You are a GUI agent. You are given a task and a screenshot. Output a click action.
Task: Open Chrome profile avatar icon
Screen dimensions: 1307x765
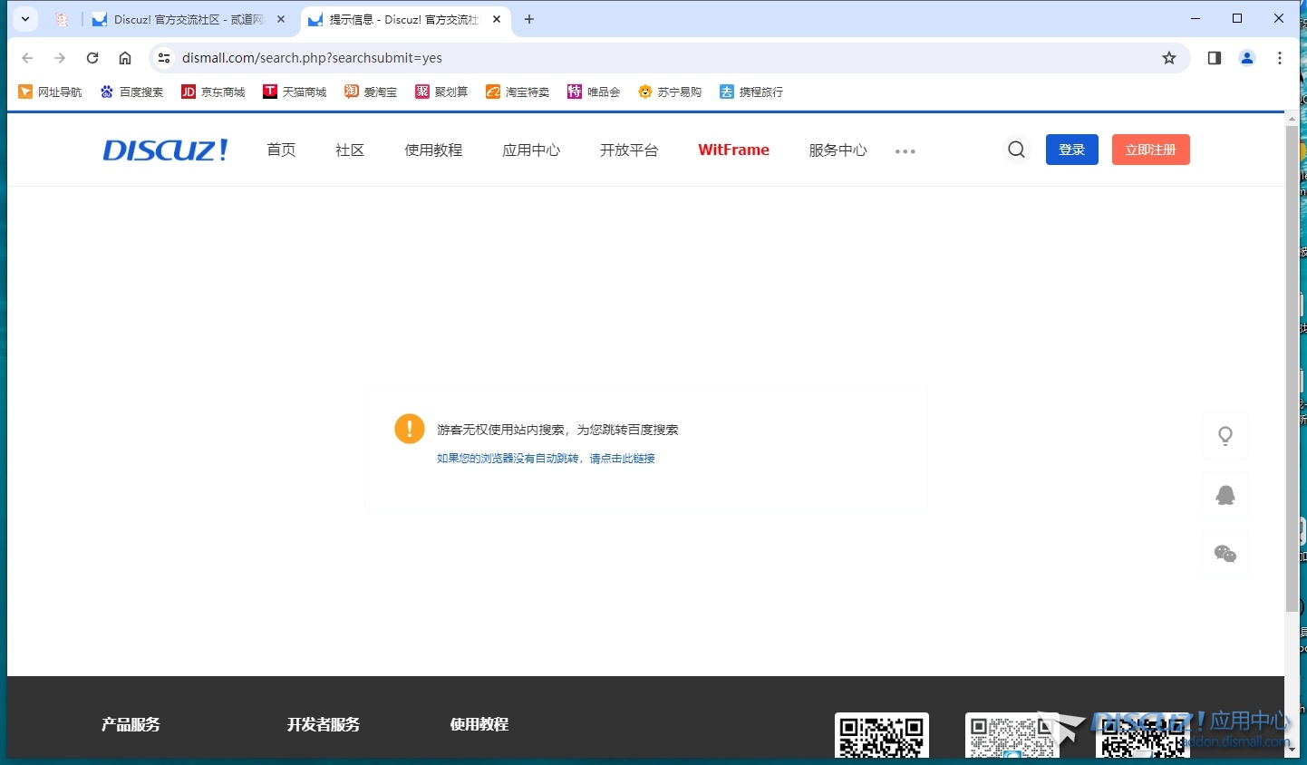(1247, 58)
